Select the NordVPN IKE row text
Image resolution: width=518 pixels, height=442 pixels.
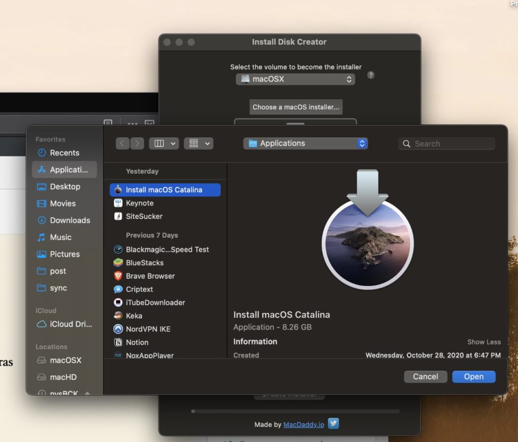click(x=148, y=329)
